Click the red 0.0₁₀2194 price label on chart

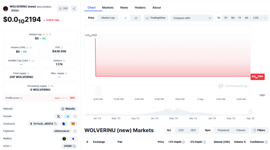click(x=257, y=77)
